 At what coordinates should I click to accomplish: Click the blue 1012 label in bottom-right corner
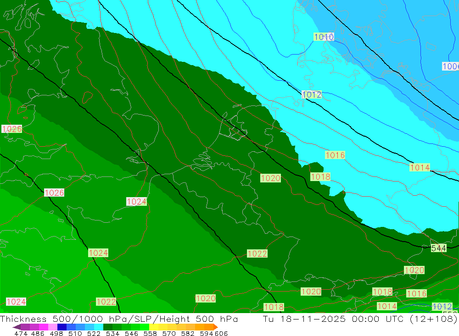coord(442,307)
